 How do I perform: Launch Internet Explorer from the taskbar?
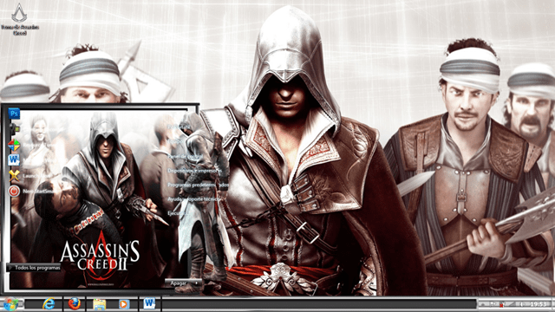coord(49,304)
